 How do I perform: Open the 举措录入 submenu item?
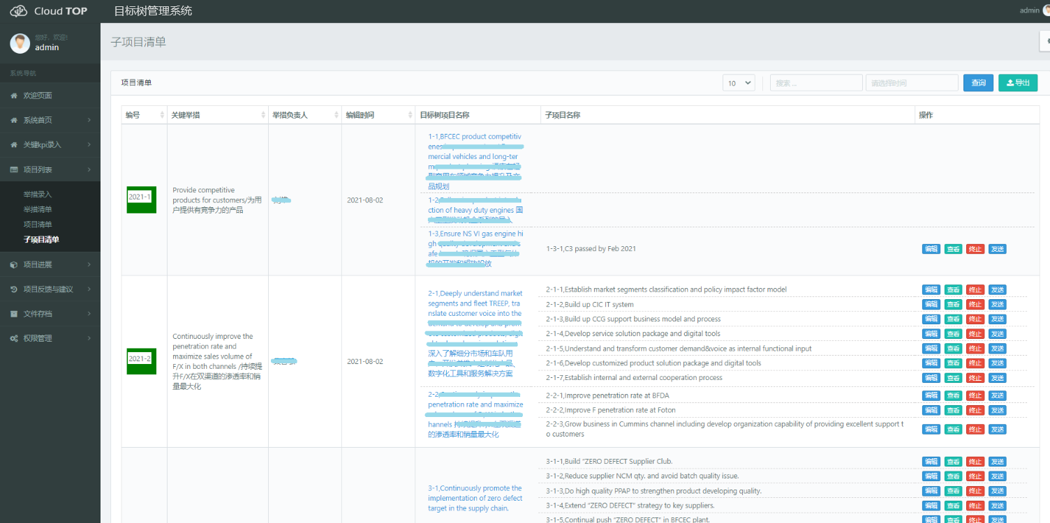pyautogui.click(x=38, y=195)
